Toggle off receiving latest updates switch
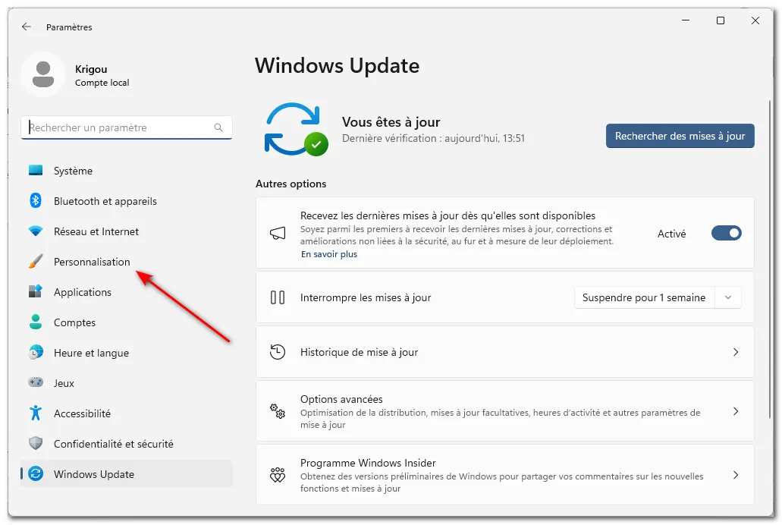The image size is (782, 525). click(x=727, y=233)
